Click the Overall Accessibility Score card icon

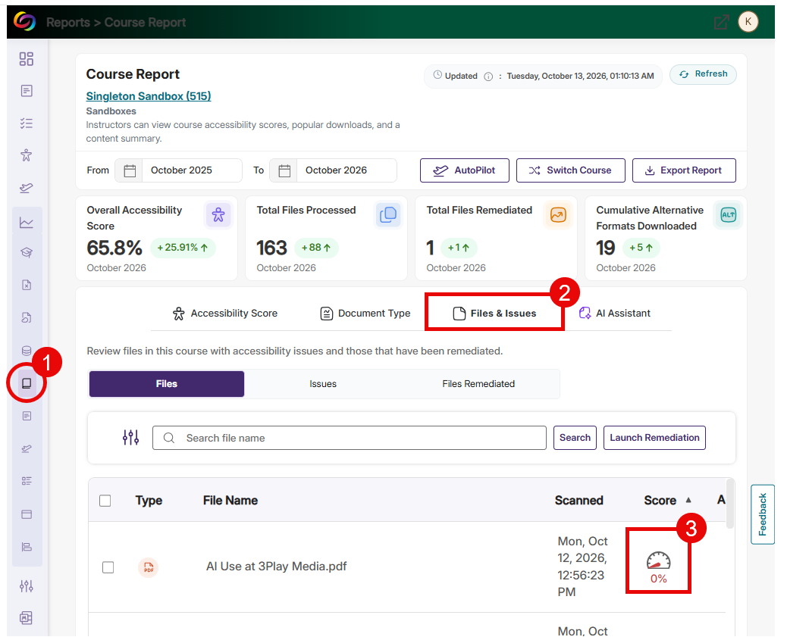coord(218,214)
